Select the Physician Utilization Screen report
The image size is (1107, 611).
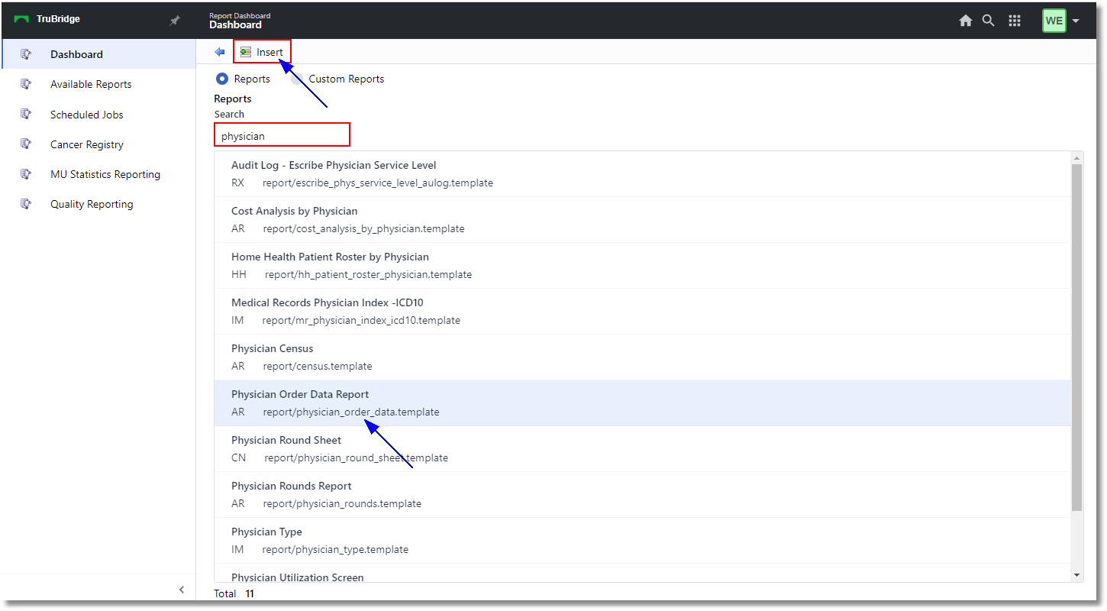tap(642, 574)
